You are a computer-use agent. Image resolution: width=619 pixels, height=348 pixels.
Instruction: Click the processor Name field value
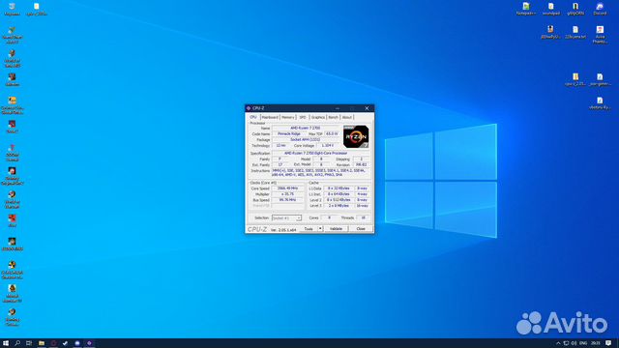click(306, 129)
